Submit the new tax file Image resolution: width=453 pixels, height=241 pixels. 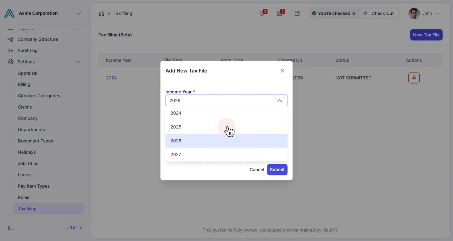277,169
